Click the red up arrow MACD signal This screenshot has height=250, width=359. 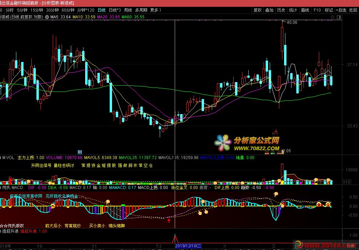click(169, 221)
